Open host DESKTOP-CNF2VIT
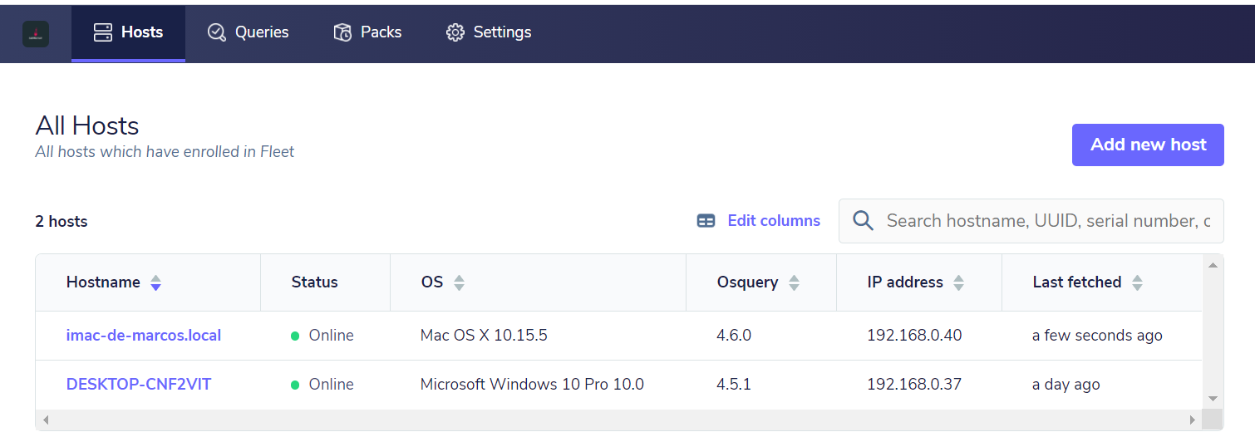 [x=139, y=385]
